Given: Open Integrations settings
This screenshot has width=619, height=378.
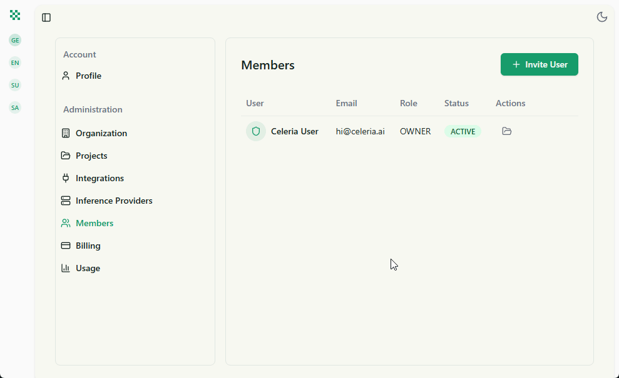Looking at the screenshot, I should point(100,178).
